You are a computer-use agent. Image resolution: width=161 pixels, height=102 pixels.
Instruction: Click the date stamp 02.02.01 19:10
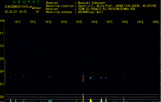[x=16, y=12]
